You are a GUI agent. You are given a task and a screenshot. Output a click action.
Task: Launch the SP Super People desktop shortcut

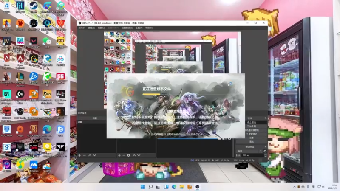pyautogui.click(x=60, y=149)
